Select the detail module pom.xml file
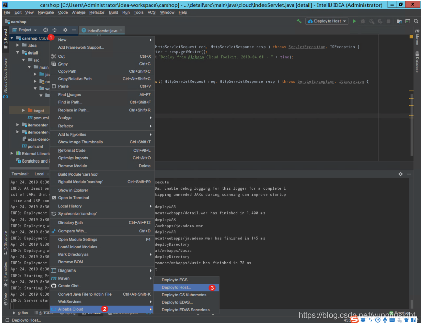 click(x=38, y=118)
